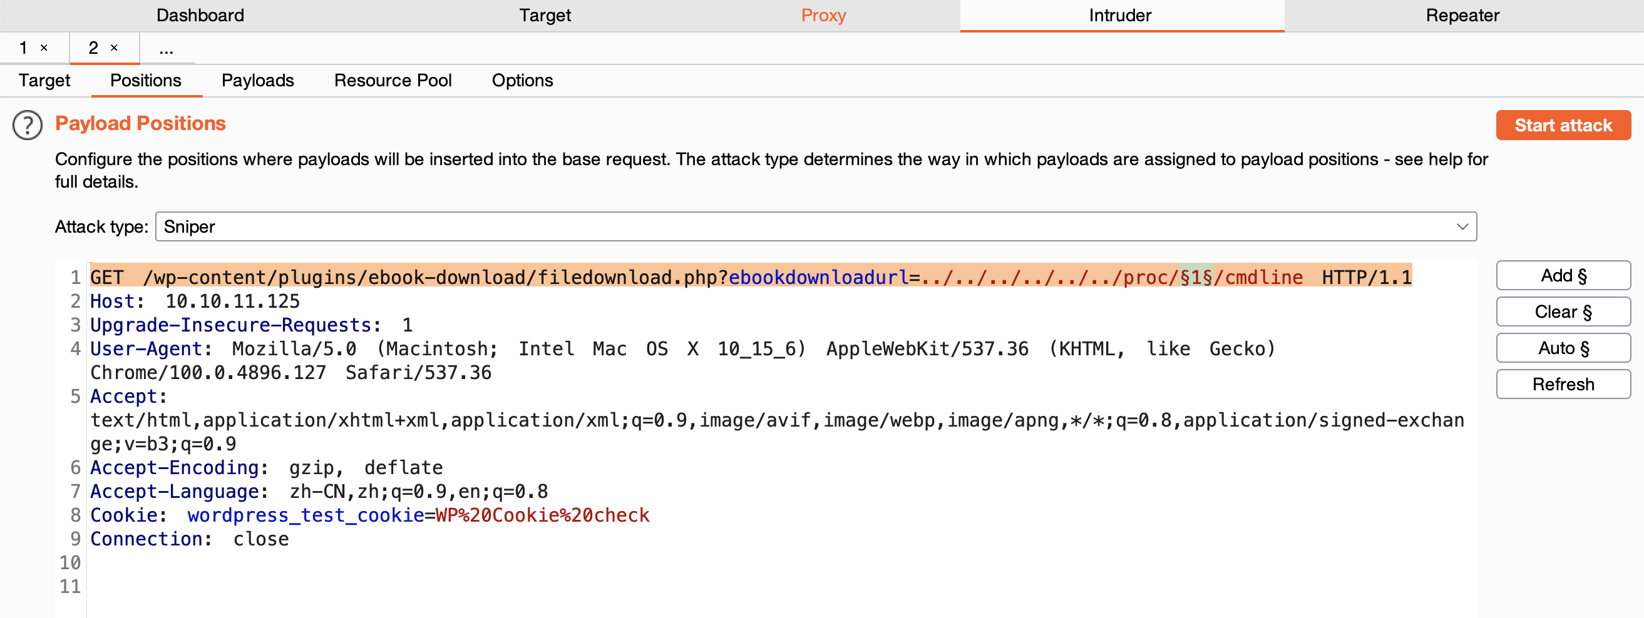The image size is (1644, 618).
Task: Switch to the Dashboard tab
Action: (200, 15)
